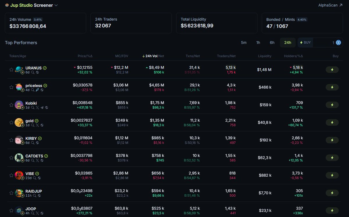Favorite the URANUS token with its star
Screen dimensions: 349x217
[x=11, y=70]
